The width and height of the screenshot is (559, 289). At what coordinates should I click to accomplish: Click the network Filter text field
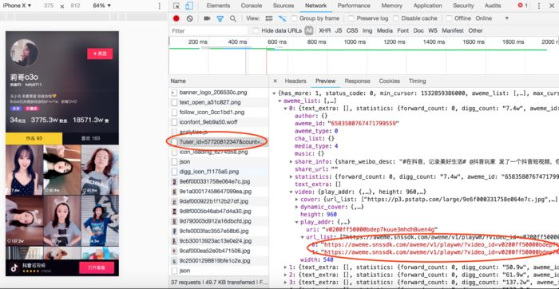tap(209, 30)
